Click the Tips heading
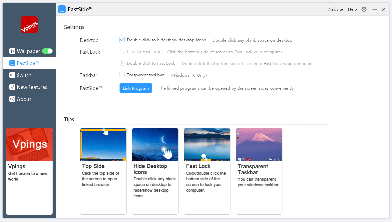 click(69, 119)
